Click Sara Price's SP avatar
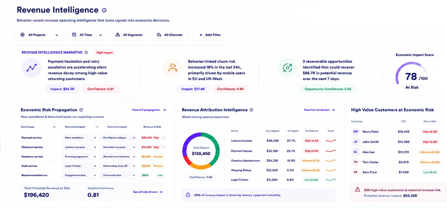 point(356,172)
